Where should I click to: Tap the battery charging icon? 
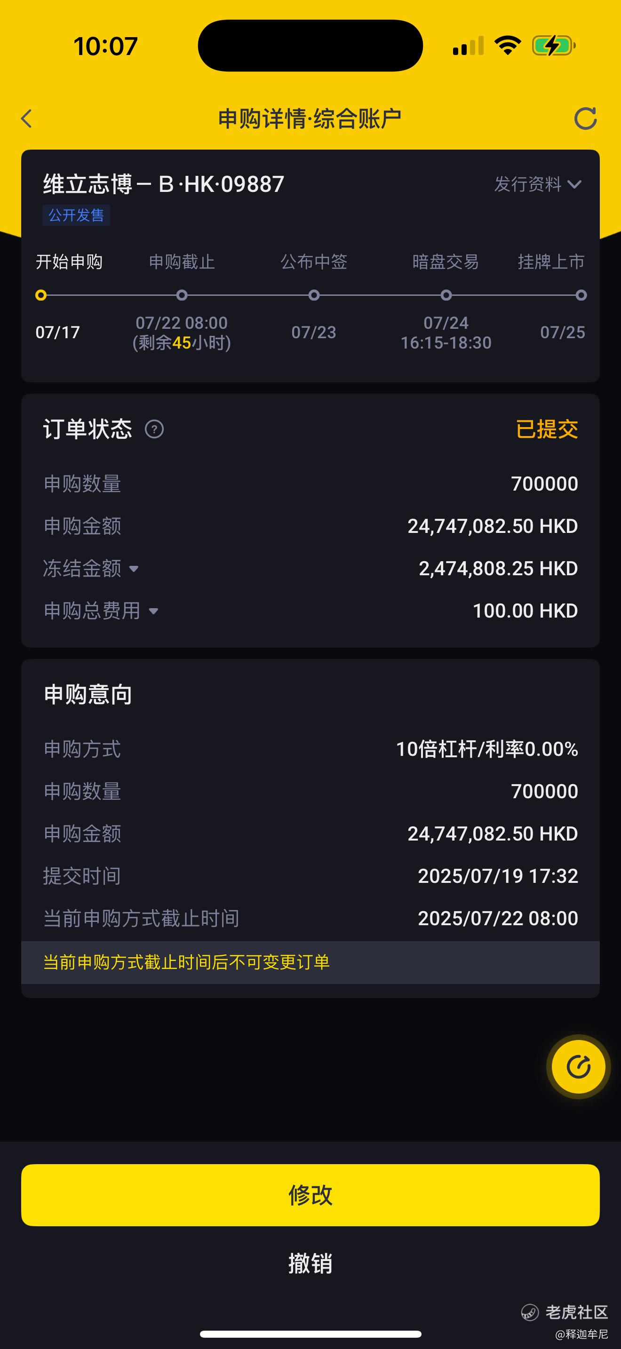(554, 46)
